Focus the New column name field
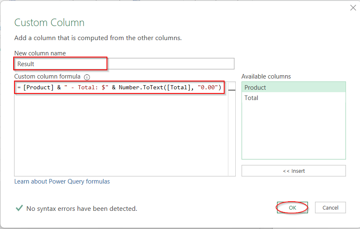The height and width of the screenshot is (229, 360). coord(124,64)
